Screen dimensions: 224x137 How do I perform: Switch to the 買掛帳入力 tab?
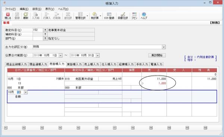(74, 64)
